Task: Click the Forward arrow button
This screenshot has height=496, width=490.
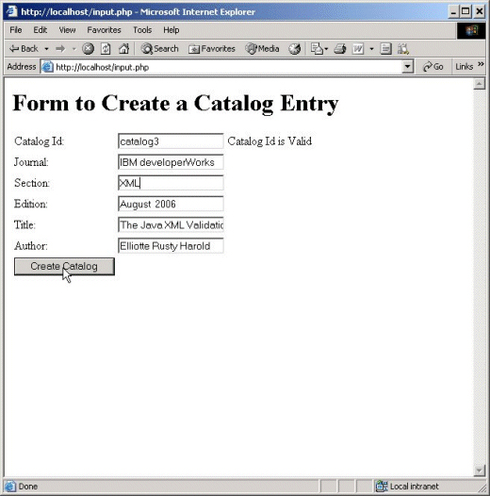Action: [x=60, y=49]
